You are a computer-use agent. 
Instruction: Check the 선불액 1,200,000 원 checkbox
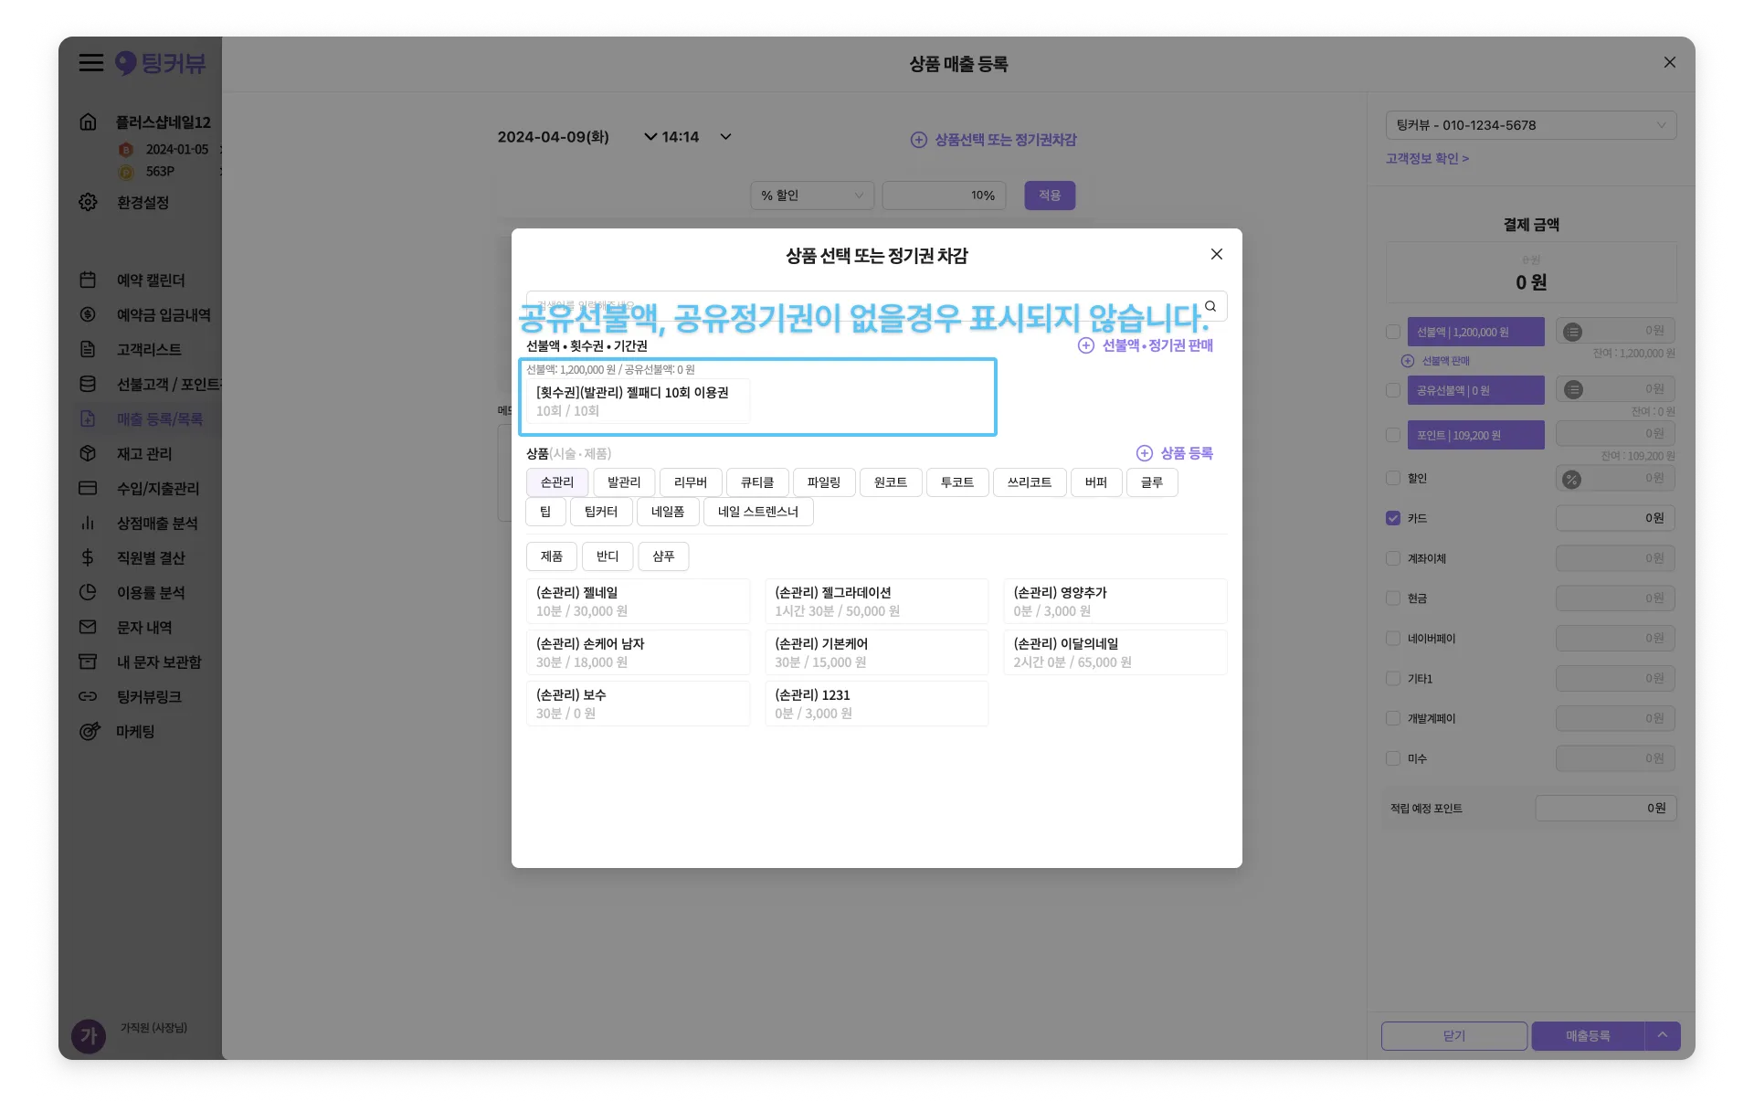pos(1392,332)
